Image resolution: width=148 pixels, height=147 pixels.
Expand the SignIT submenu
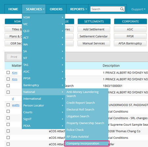click(43, 119)
